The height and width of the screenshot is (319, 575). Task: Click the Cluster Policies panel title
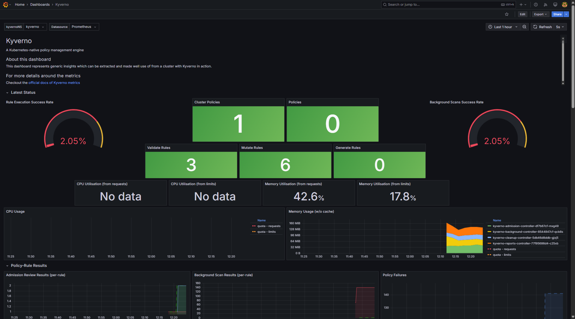[x=207, y=102]
